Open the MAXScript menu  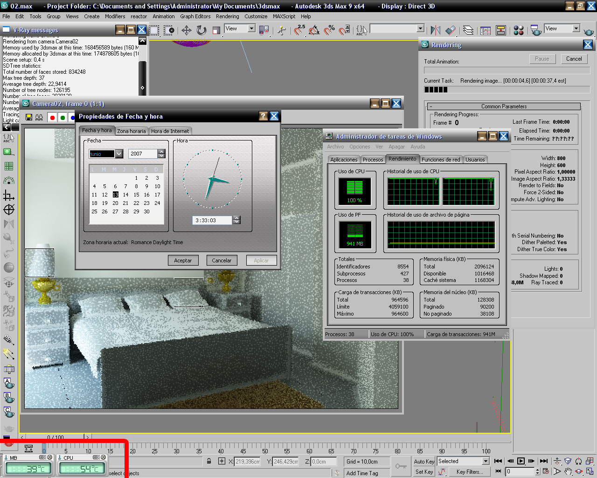pos(284,16)
